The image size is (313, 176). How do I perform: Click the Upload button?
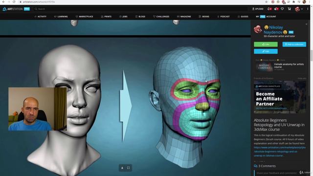(258, 9)
